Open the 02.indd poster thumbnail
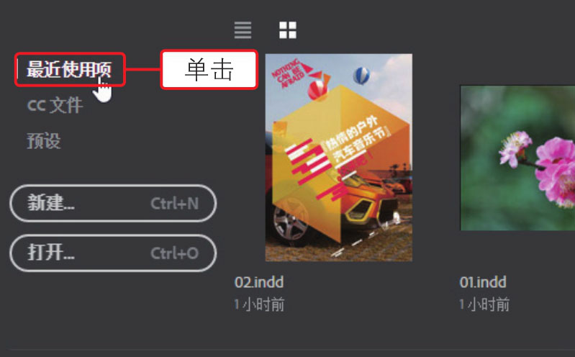Viewport: 575px width, 357px height. pyautogui.click(x=339, y=158)
